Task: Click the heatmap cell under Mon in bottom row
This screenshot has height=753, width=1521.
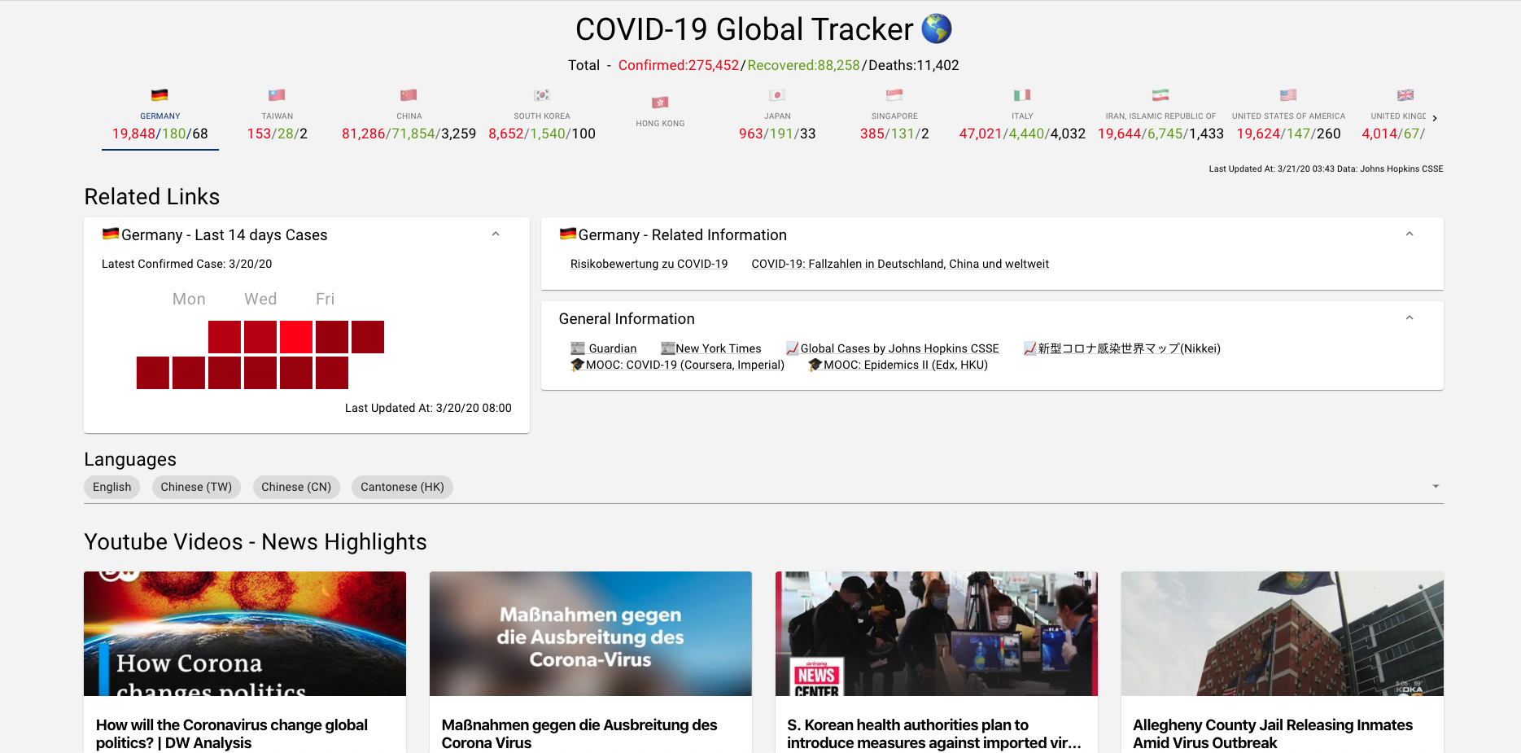Action: pos(189,373)
